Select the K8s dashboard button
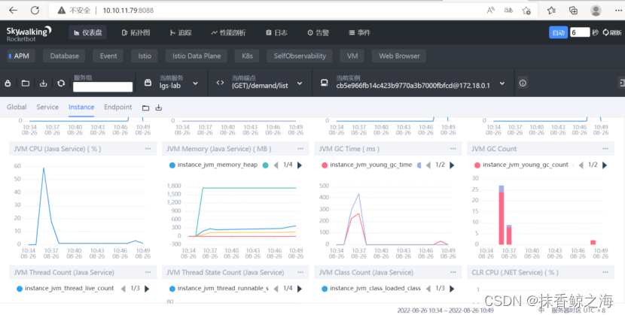The image size is (625, 315). (247, 56)
